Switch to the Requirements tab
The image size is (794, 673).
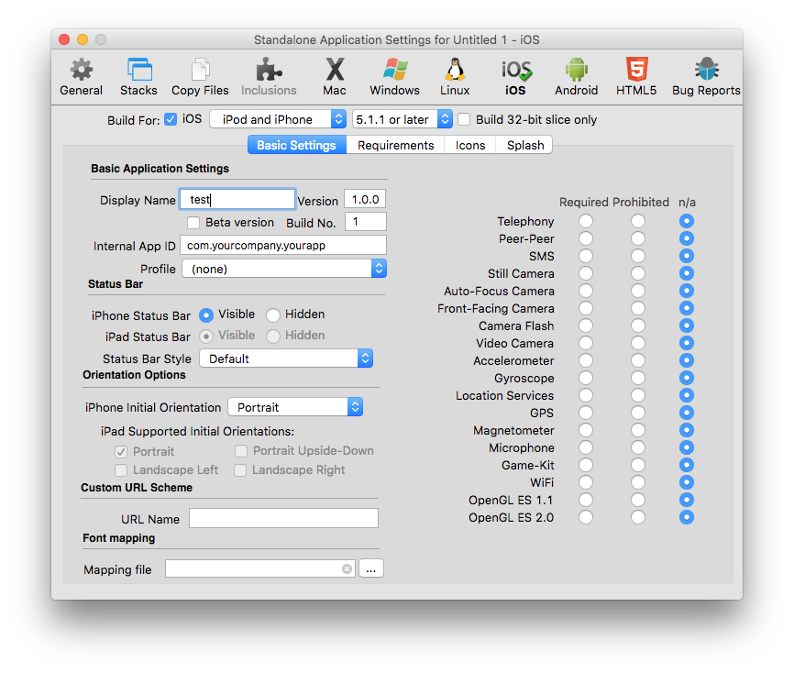(395, 145)
